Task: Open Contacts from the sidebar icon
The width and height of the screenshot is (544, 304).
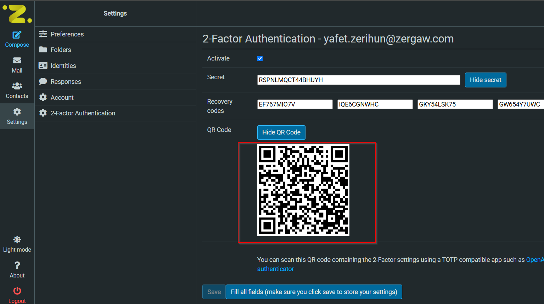Action: [17, 86]
